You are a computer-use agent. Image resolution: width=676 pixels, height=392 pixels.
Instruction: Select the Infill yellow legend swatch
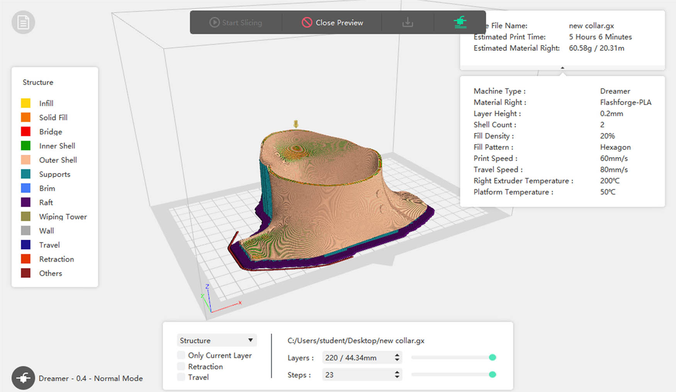click(x=26, y=103)
